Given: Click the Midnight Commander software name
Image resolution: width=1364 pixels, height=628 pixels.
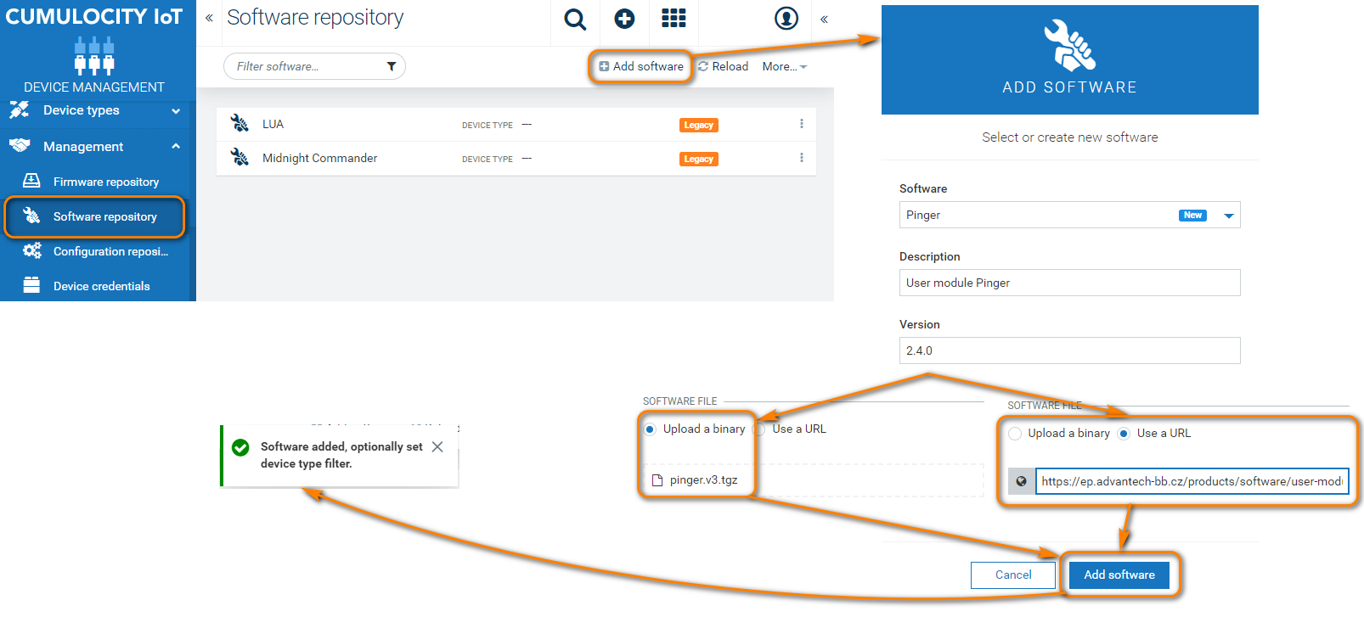Looking at the screenshot, I should [x=319, y=158].
